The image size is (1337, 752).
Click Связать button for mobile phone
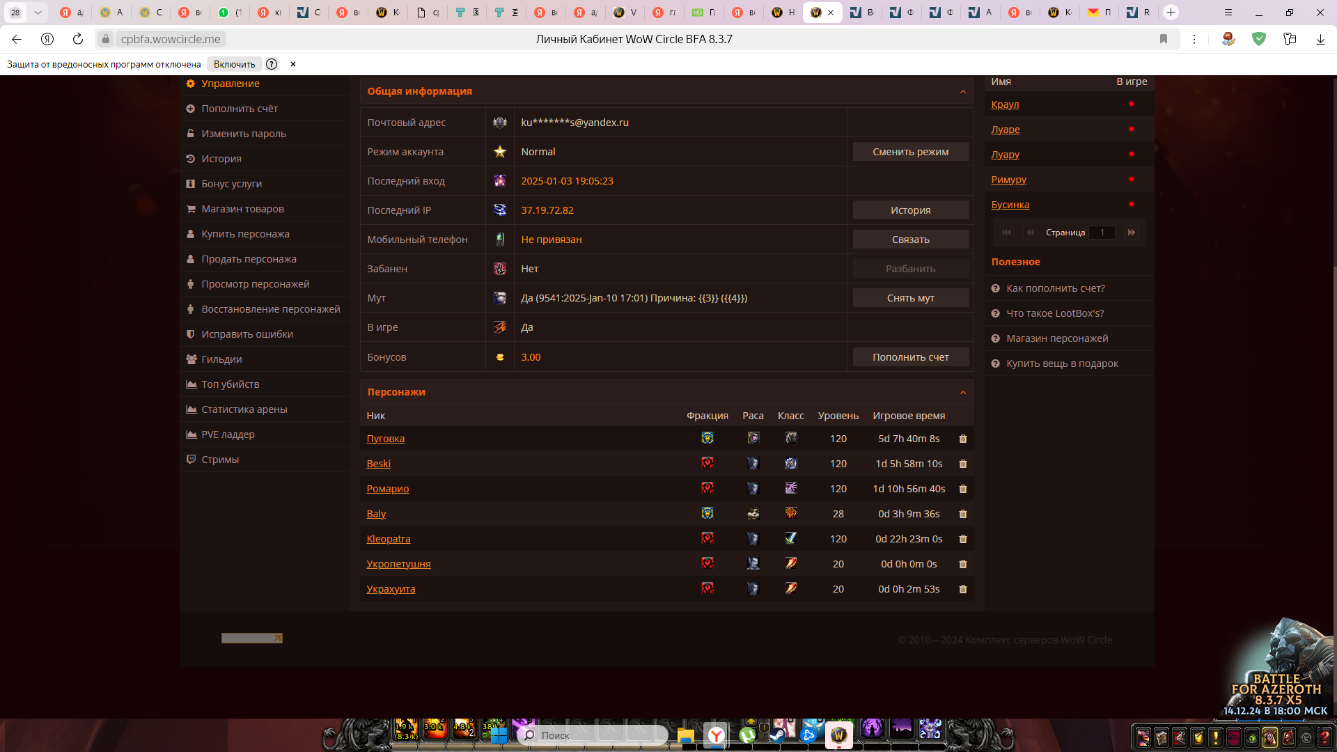911,240
